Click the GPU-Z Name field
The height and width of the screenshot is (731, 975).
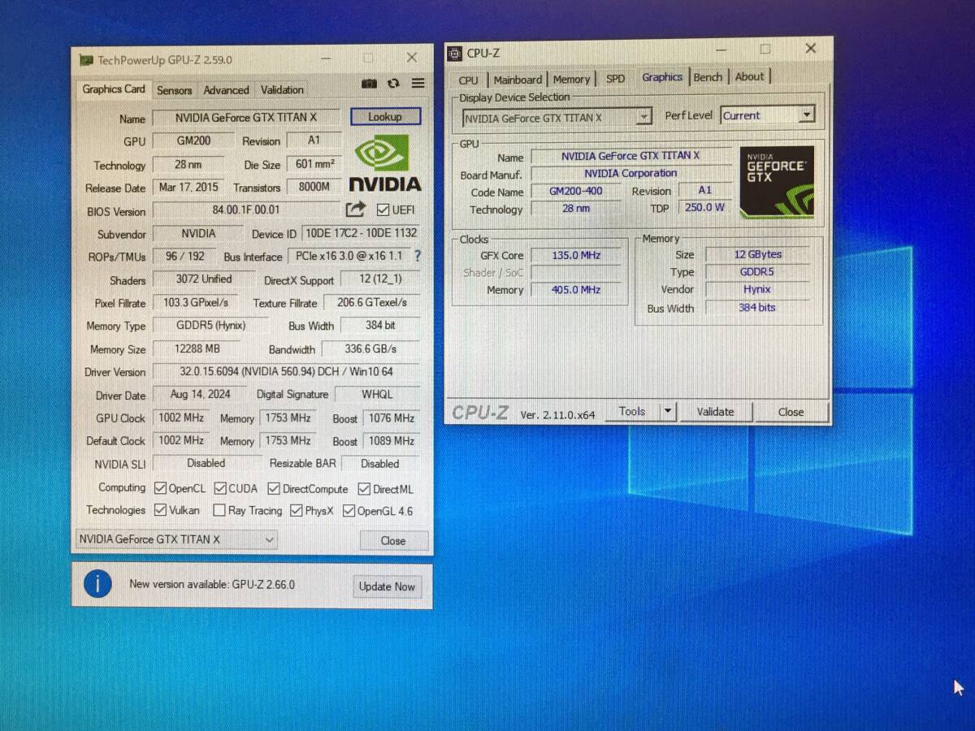246,118
